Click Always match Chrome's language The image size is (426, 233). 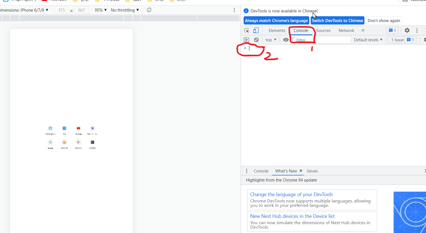click(276, 21)
